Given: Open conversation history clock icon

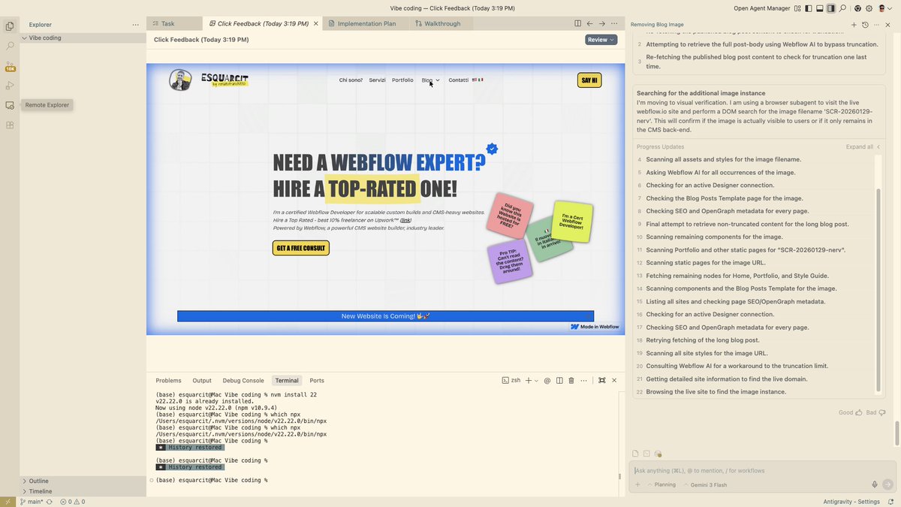Looking at the screenshot, I should coord(865,25).
